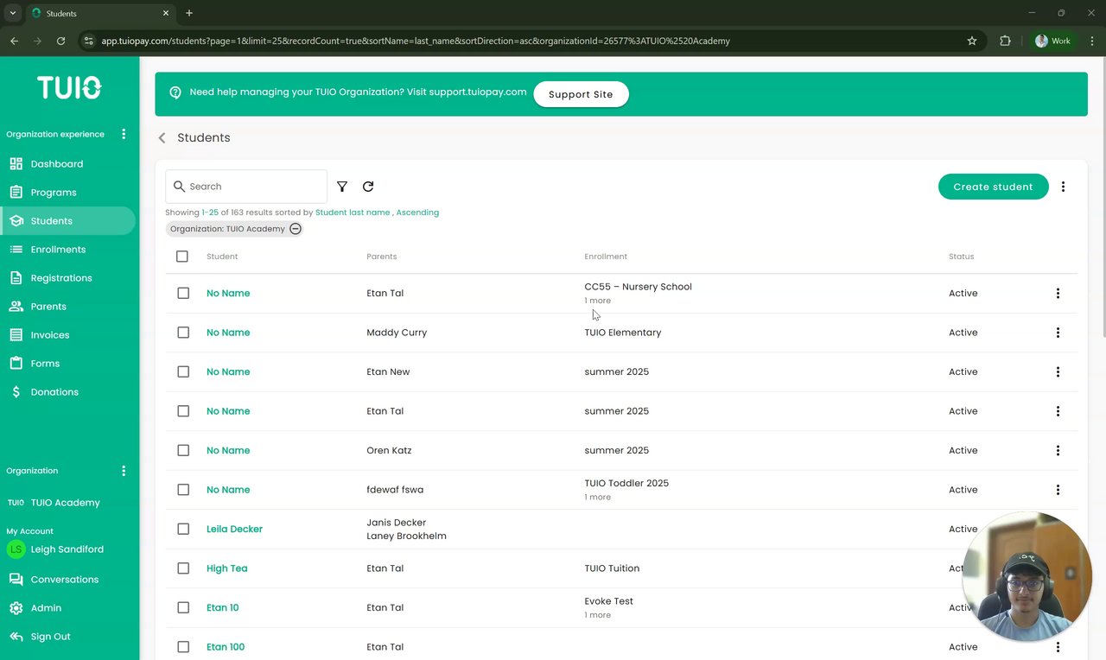The width and height of the screenshot is (1106, 660).
Task: Open Etan 100 student profile
Action: coord(226,647)
